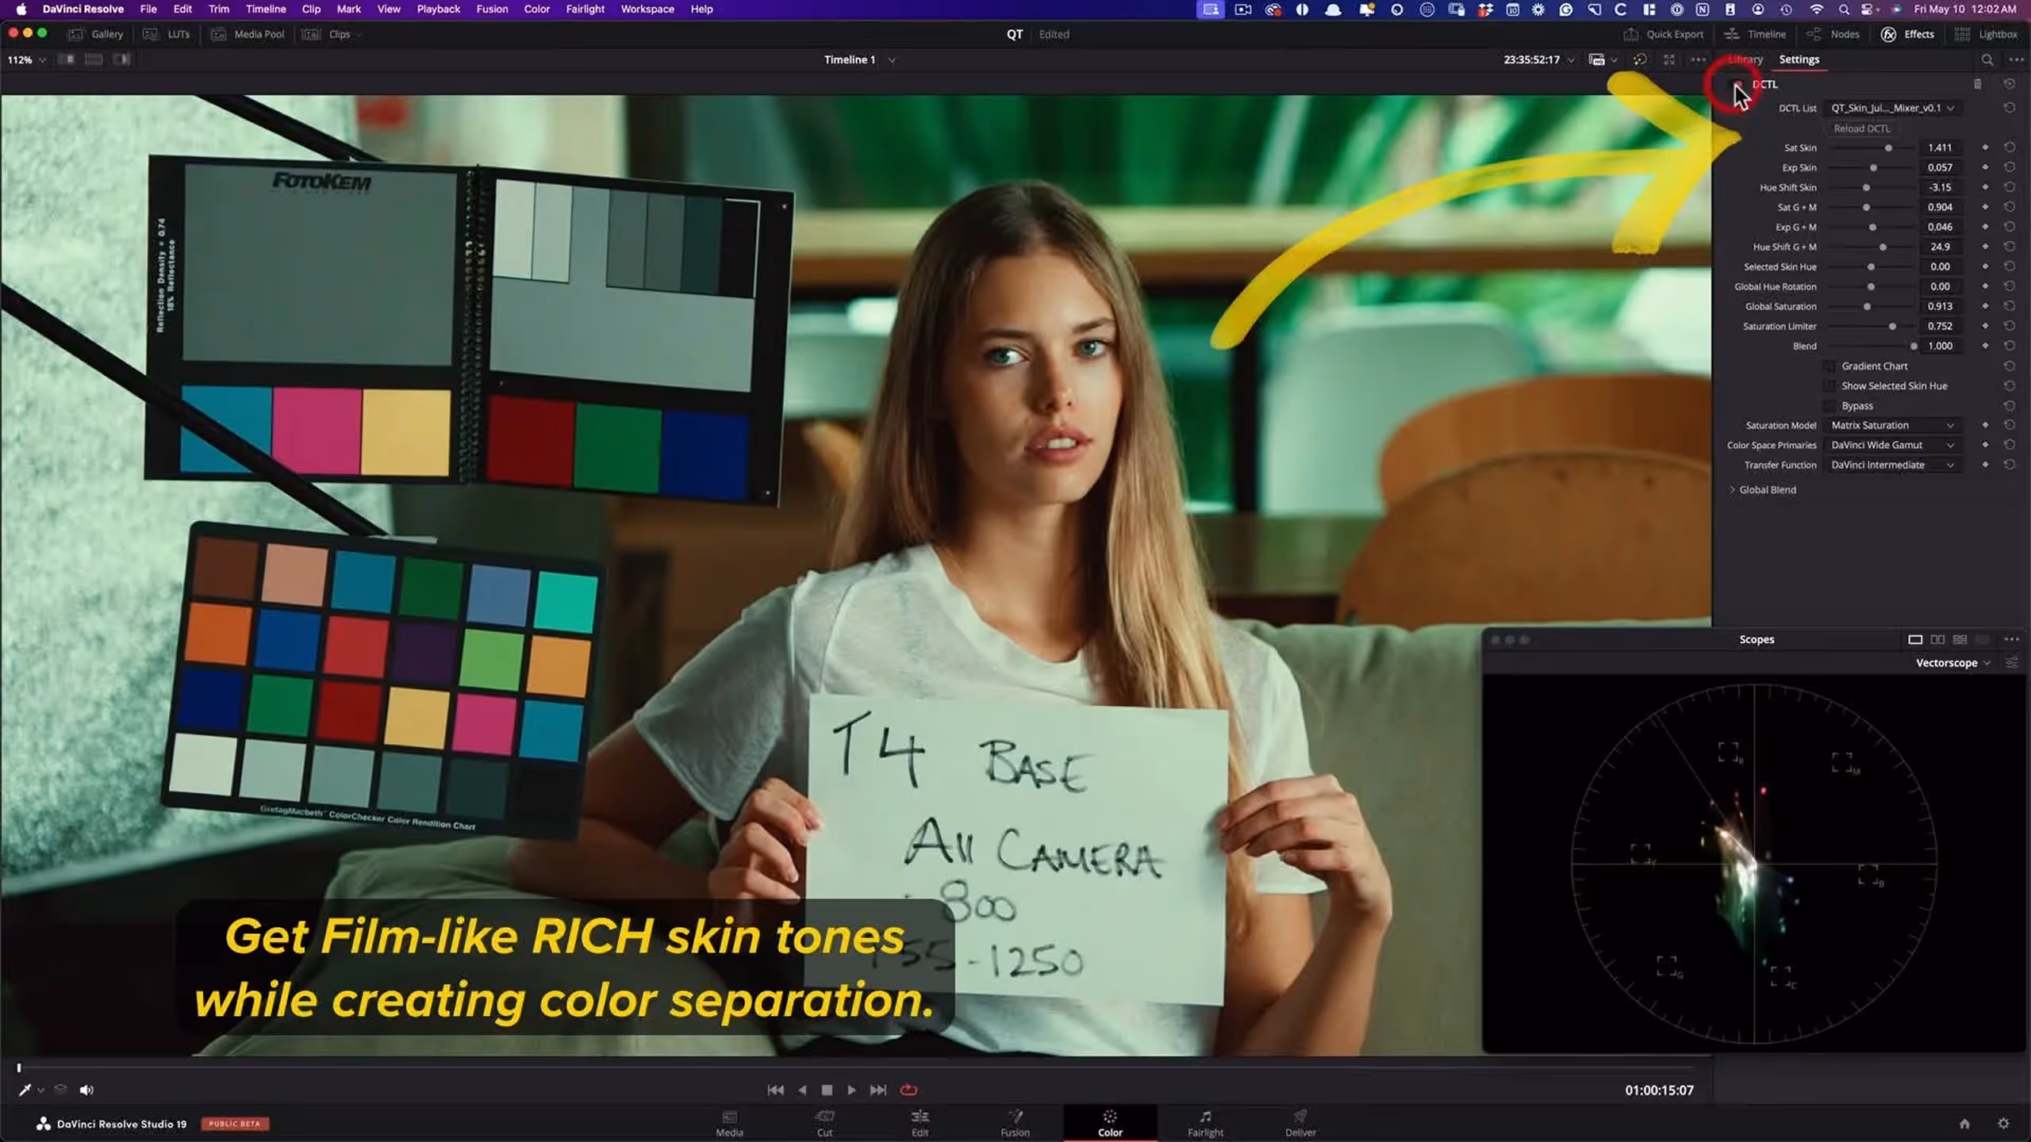The height and width of the screenshot is (1142, 2031).
Task: Go to the Fairlight page
Action: (1205, 1124)
